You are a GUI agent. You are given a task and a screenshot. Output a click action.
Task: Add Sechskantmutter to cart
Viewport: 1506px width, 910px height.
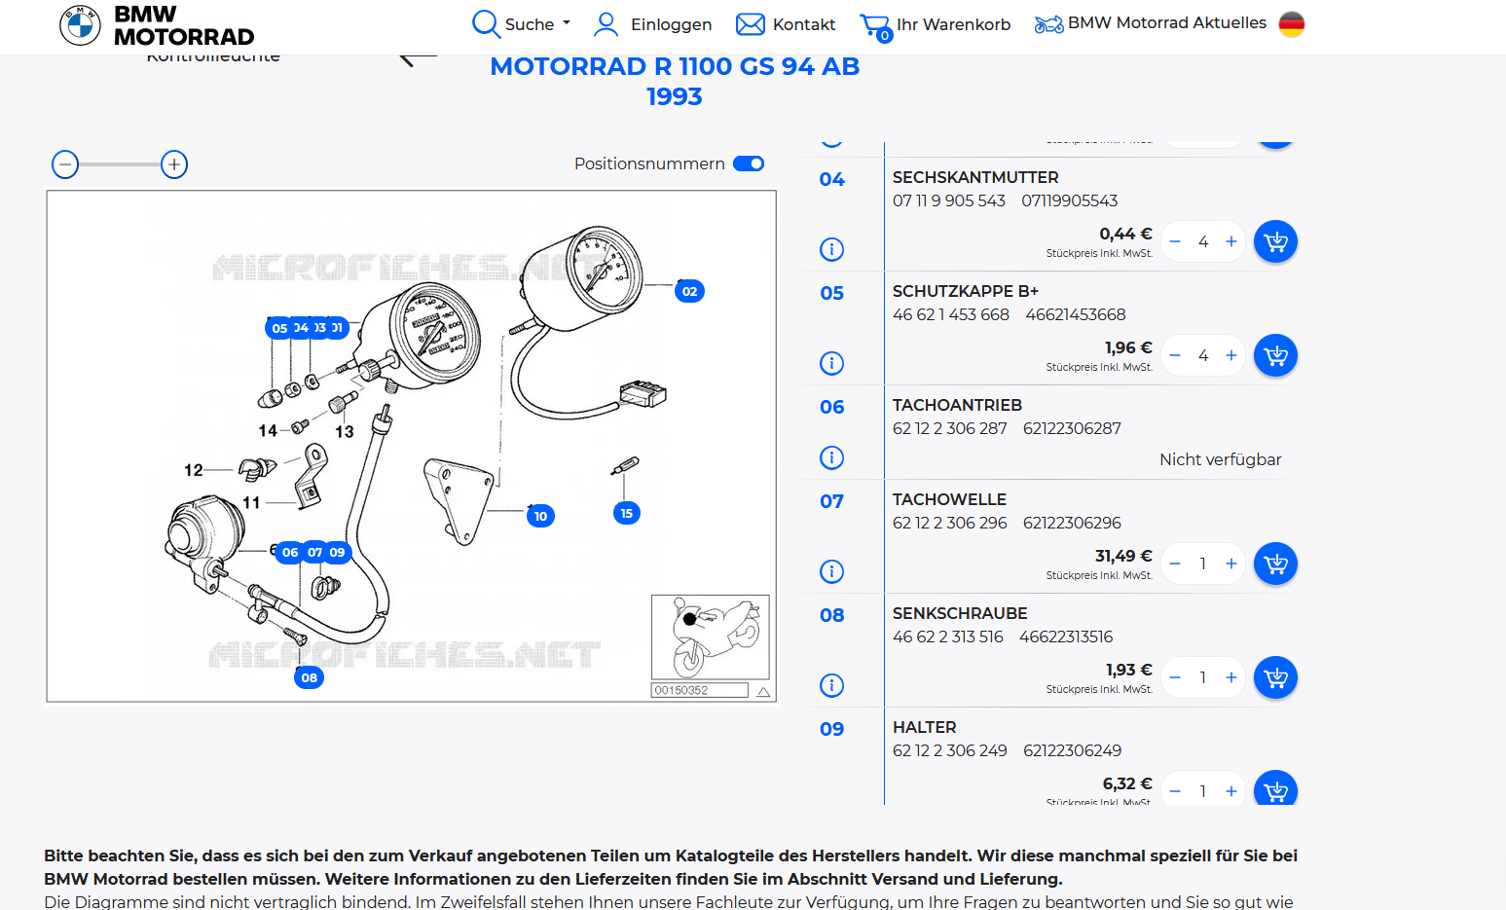click(x=1275, y=241)
